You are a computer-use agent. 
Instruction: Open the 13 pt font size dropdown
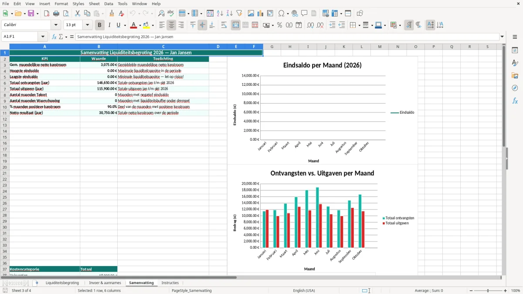pyautogui.click(x=87, y=25)
